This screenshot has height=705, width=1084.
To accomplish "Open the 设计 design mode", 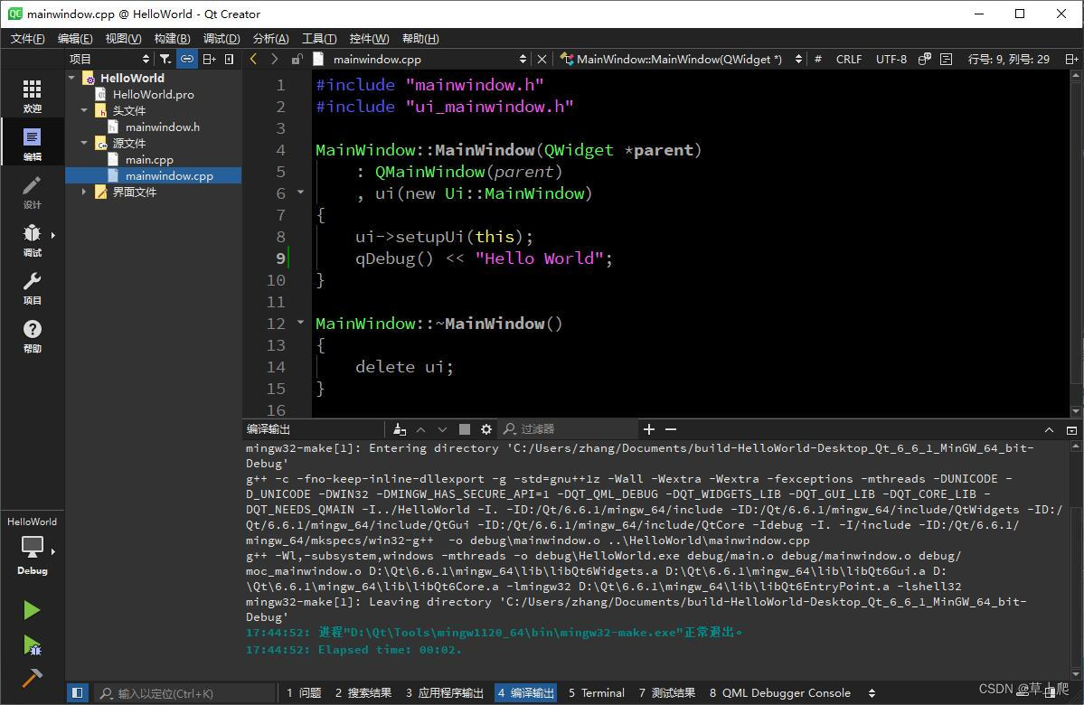I will point(32,193).
